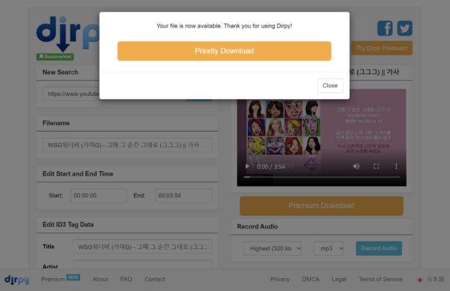This screenshot has width=450, height=291.
Task: Open the Premium footer link
Action: 53,279
